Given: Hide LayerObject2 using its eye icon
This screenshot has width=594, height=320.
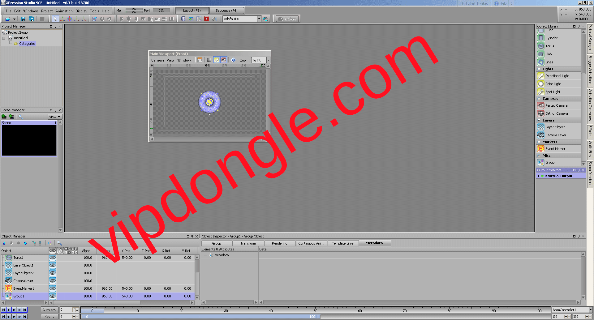Looking at the screenshot, I should (53, 273).
